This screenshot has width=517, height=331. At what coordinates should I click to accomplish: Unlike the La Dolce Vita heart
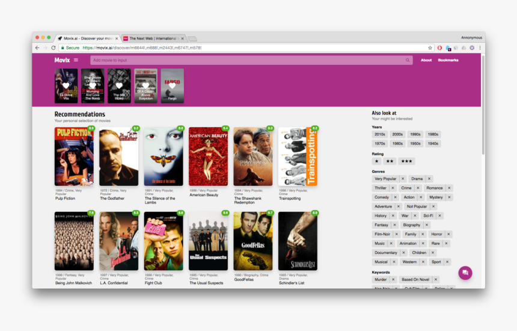[x=66, y=86]
